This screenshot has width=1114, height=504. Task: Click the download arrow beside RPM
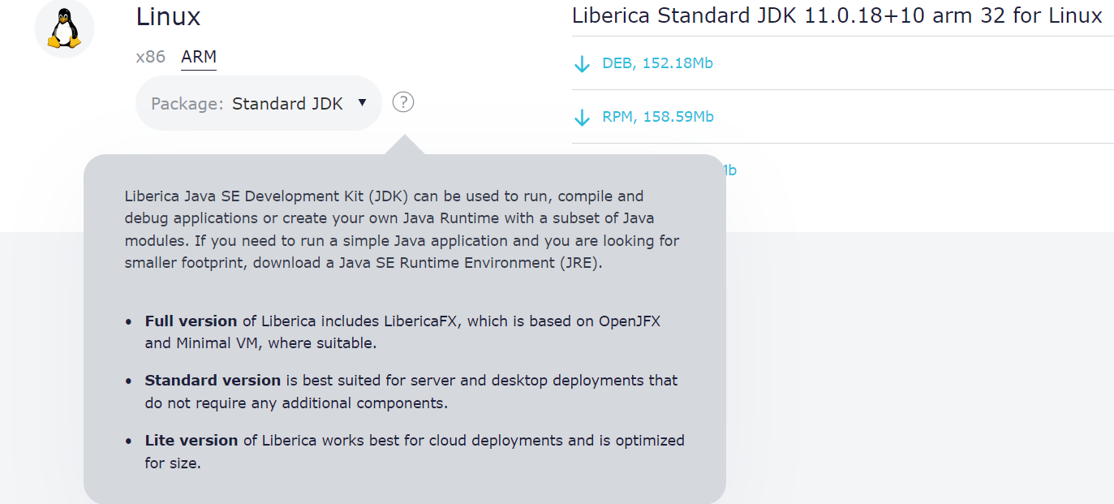click(x=582, y=117)
